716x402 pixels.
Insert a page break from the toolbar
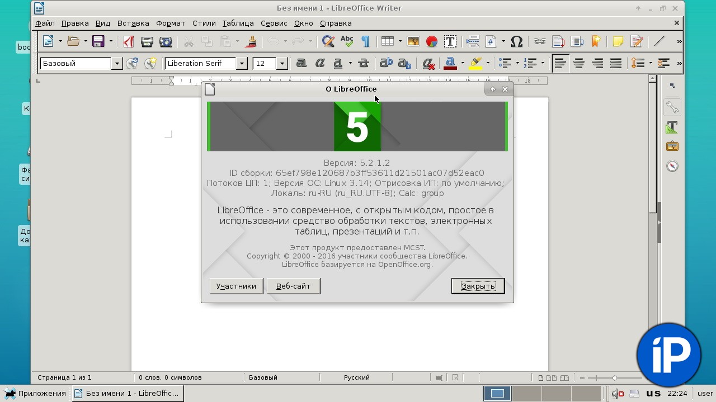pyautogui.click(x=473, y=41)
